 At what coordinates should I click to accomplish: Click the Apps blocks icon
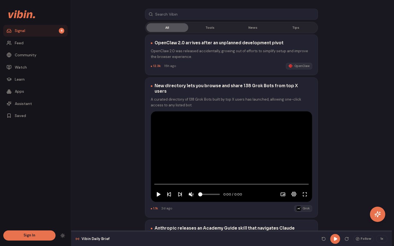click(9, 91)
